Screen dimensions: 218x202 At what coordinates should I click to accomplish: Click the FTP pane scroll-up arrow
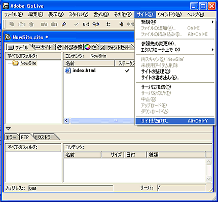point(209,161)
